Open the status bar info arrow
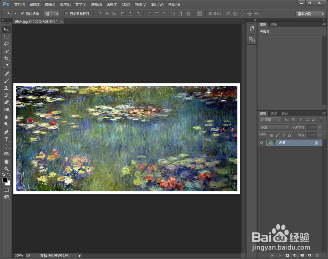This screenshot has width=328, height=259. click(80, 256)
